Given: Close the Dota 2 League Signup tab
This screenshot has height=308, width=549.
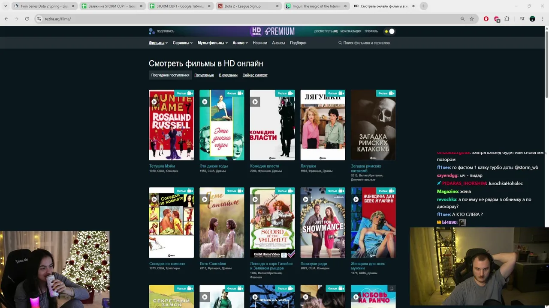Looking at the screenshot, I should coord(277,6).
